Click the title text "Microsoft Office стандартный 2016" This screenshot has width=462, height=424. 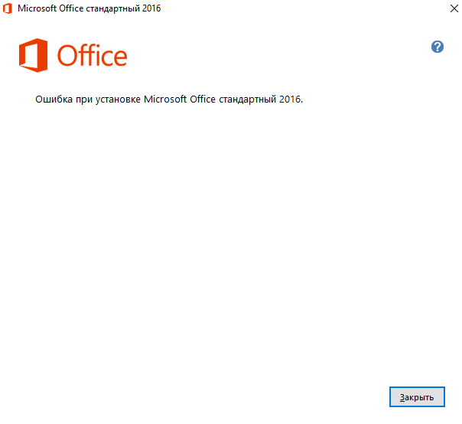coord(89,9)
